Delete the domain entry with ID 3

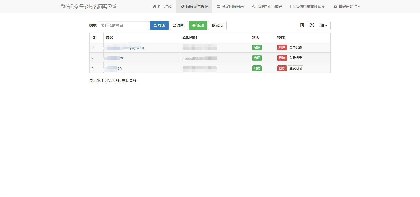(x=282, y=47)
